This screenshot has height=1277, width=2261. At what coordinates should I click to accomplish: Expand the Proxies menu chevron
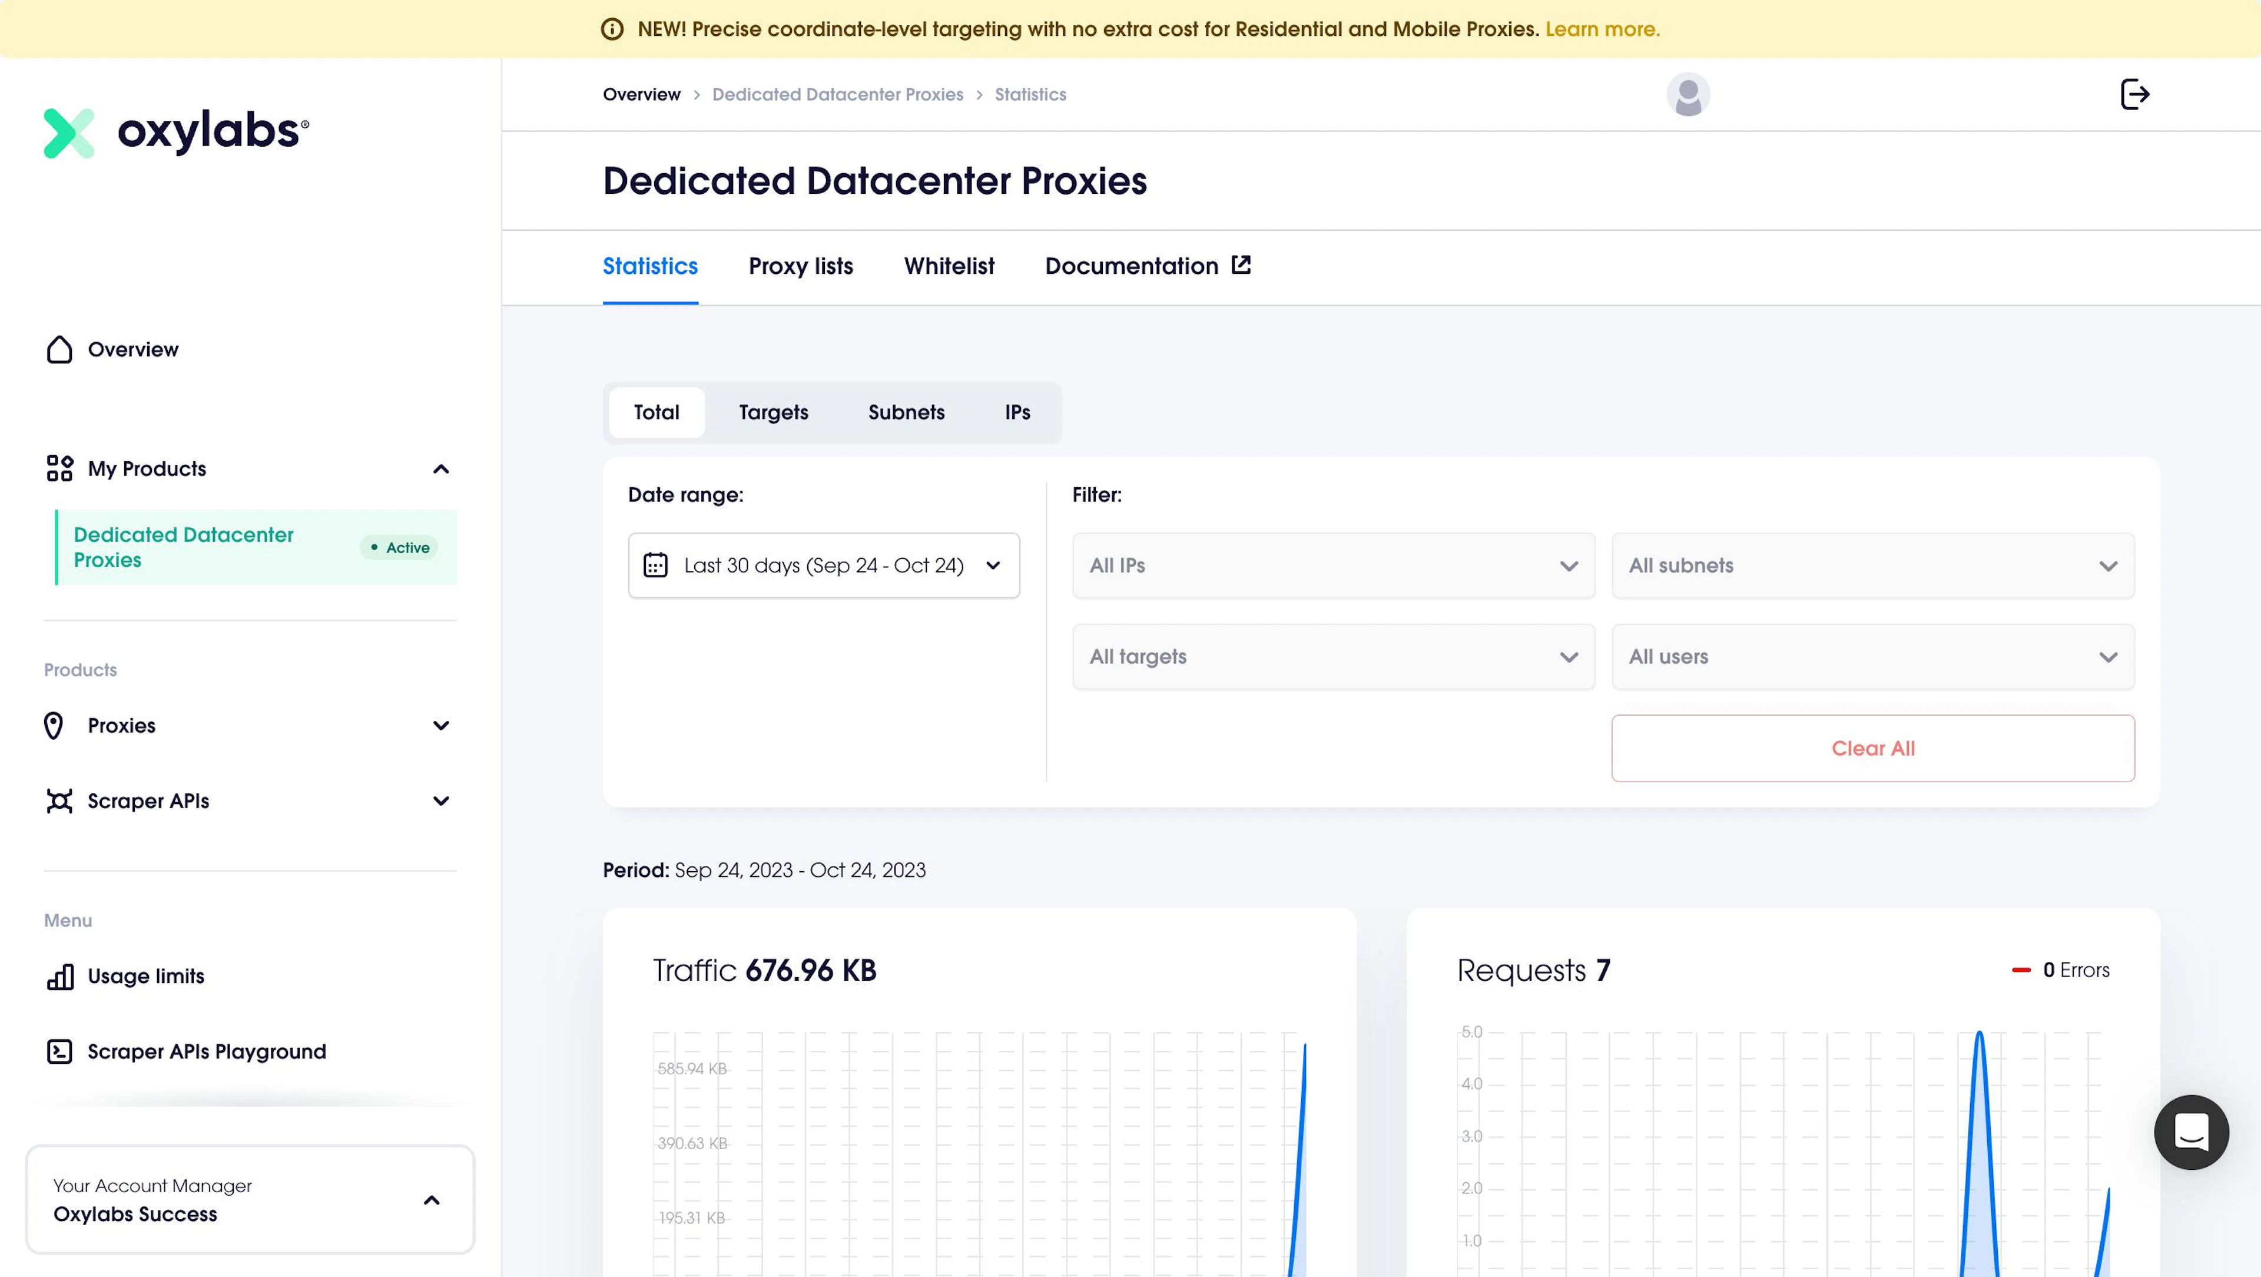pyautogui.click(x=442, y=726)
